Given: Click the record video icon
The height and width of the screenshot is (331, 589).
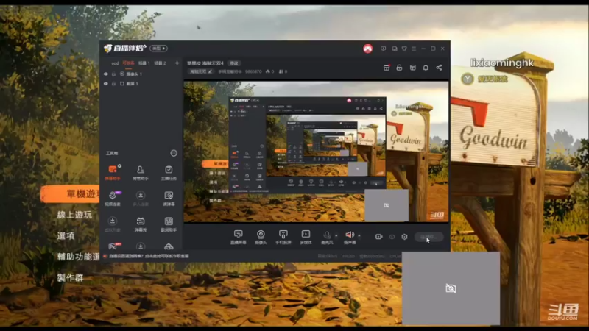Looking at the screenshot, I should click(378, 237).
